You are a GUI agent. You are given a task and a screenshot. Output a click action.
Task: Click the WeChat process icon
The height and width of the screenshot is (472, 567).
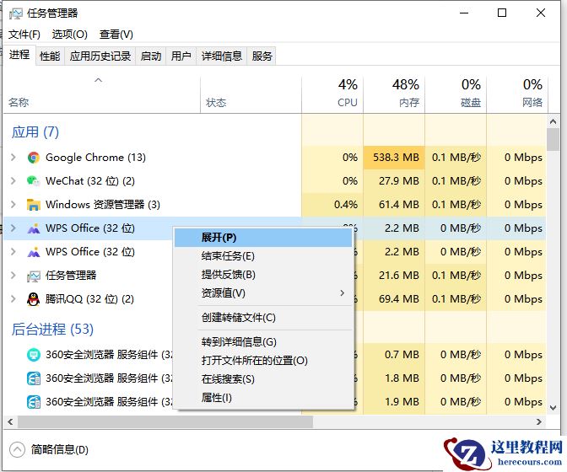[x=33, y=181]
